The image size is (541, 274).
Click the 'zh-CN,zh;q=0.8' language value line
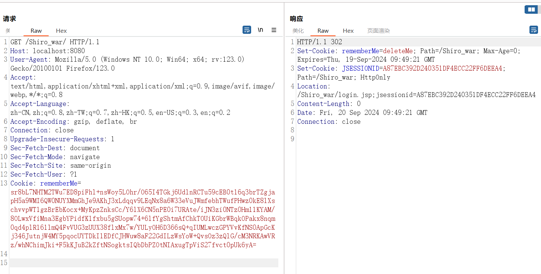(x=120, y=113)
